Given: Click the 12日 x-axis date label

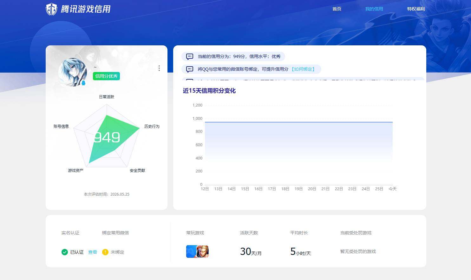Looking at the screenshot, I should coord(205,189).
